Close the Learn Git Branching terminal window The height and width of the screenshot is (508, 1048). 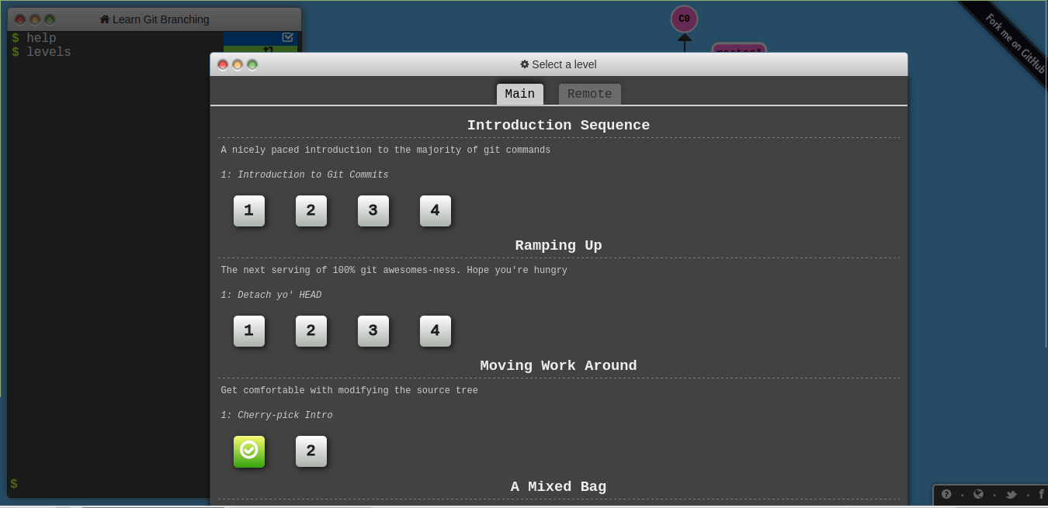(x=20, y=19)
